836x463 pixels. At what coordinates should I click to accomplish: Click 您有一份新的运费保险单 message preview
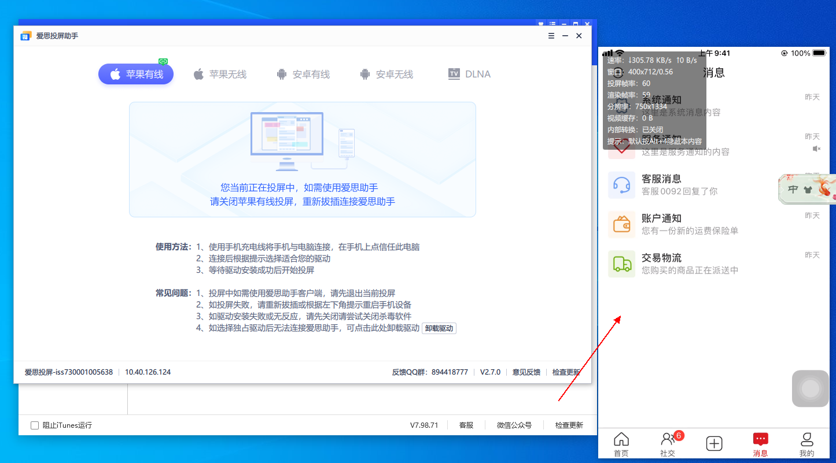[690, 231]
